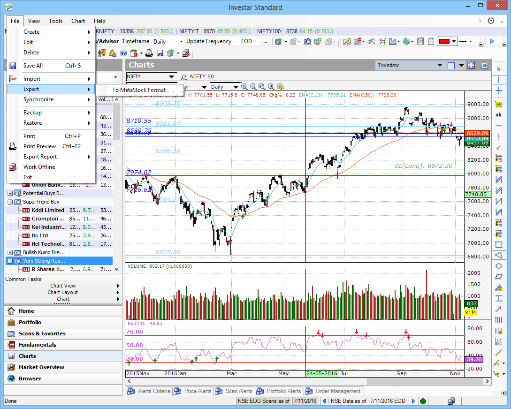
Task: Open the Chart menu
Action: 78,21
